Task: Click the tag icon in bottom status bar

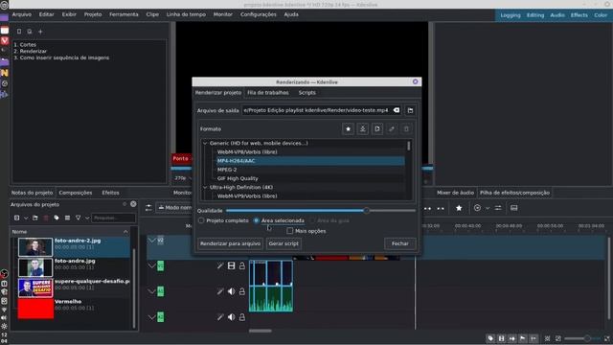Action: coord(490,338)
